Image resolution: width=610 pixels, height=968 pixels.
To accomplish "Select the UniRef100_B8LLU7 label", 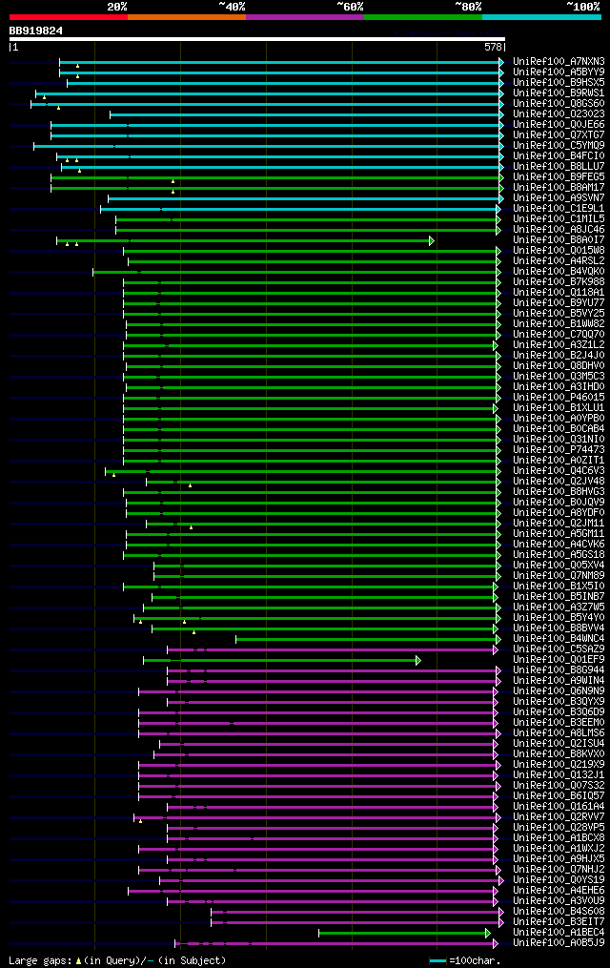I will [559, 167].
